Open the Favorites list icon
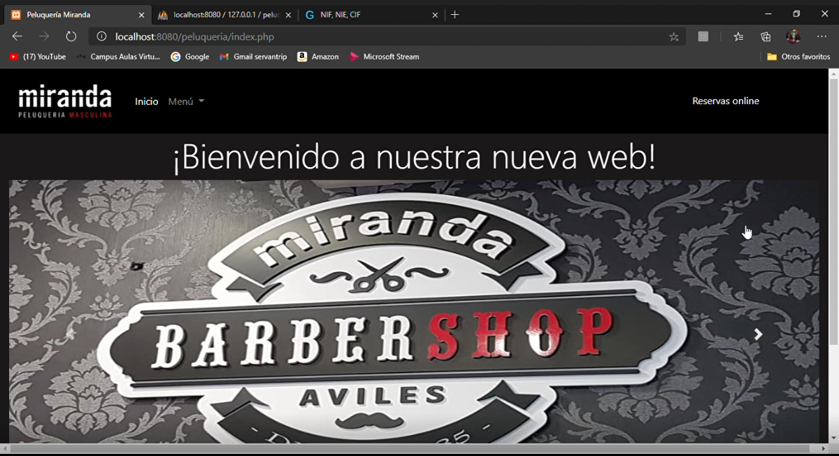Screen dimensions: 839x456 point(738,37)
